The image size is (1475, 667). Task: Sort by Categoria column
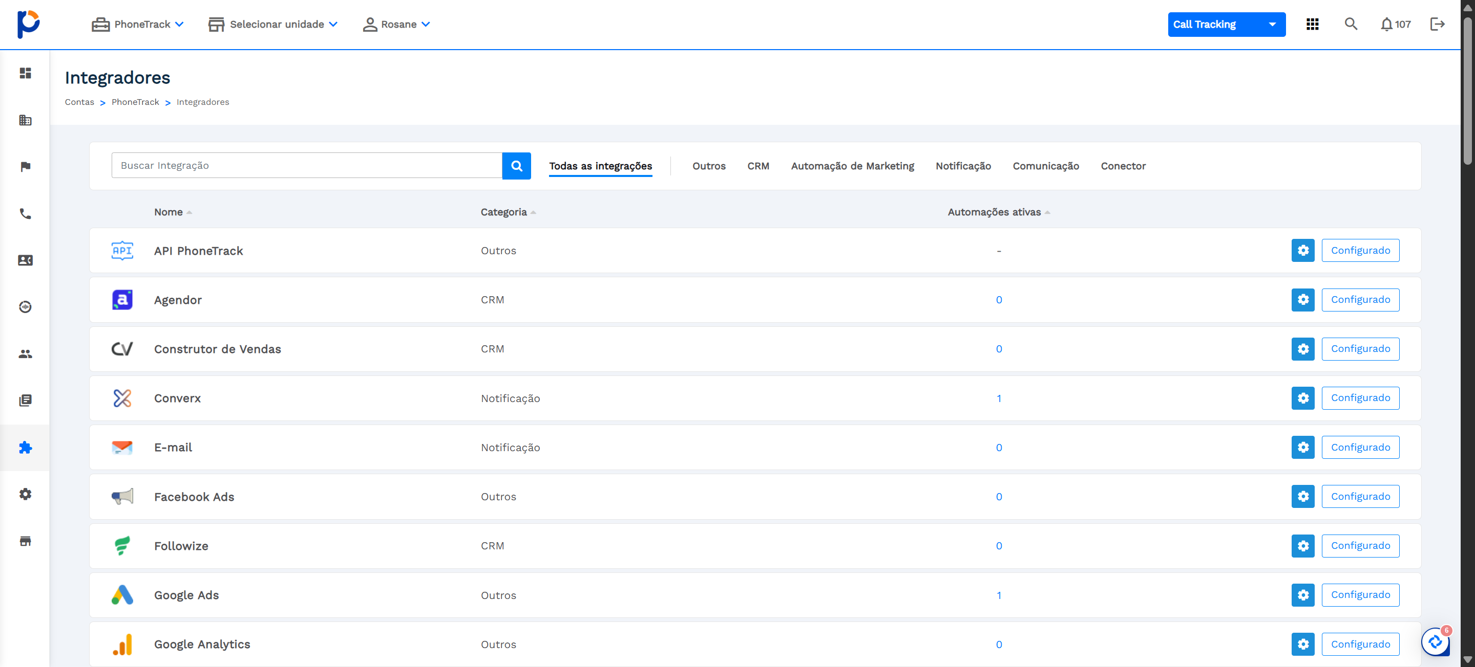pos(508,212)
